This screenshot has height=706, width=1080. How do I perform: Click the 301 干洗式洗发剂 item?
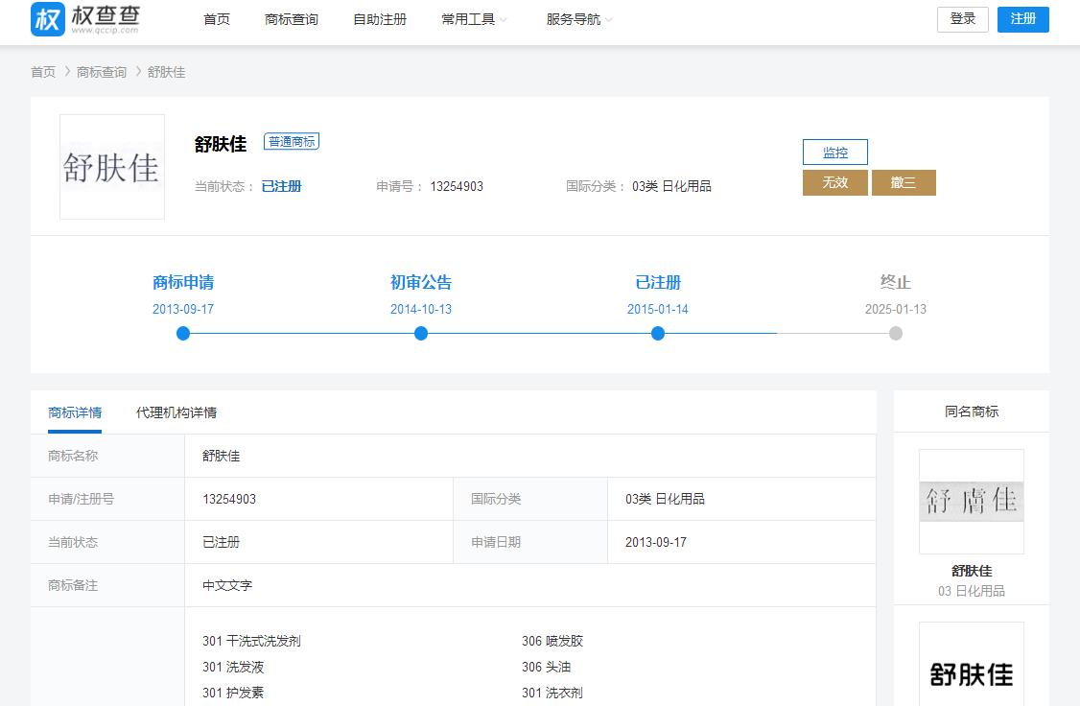(251, 641)
